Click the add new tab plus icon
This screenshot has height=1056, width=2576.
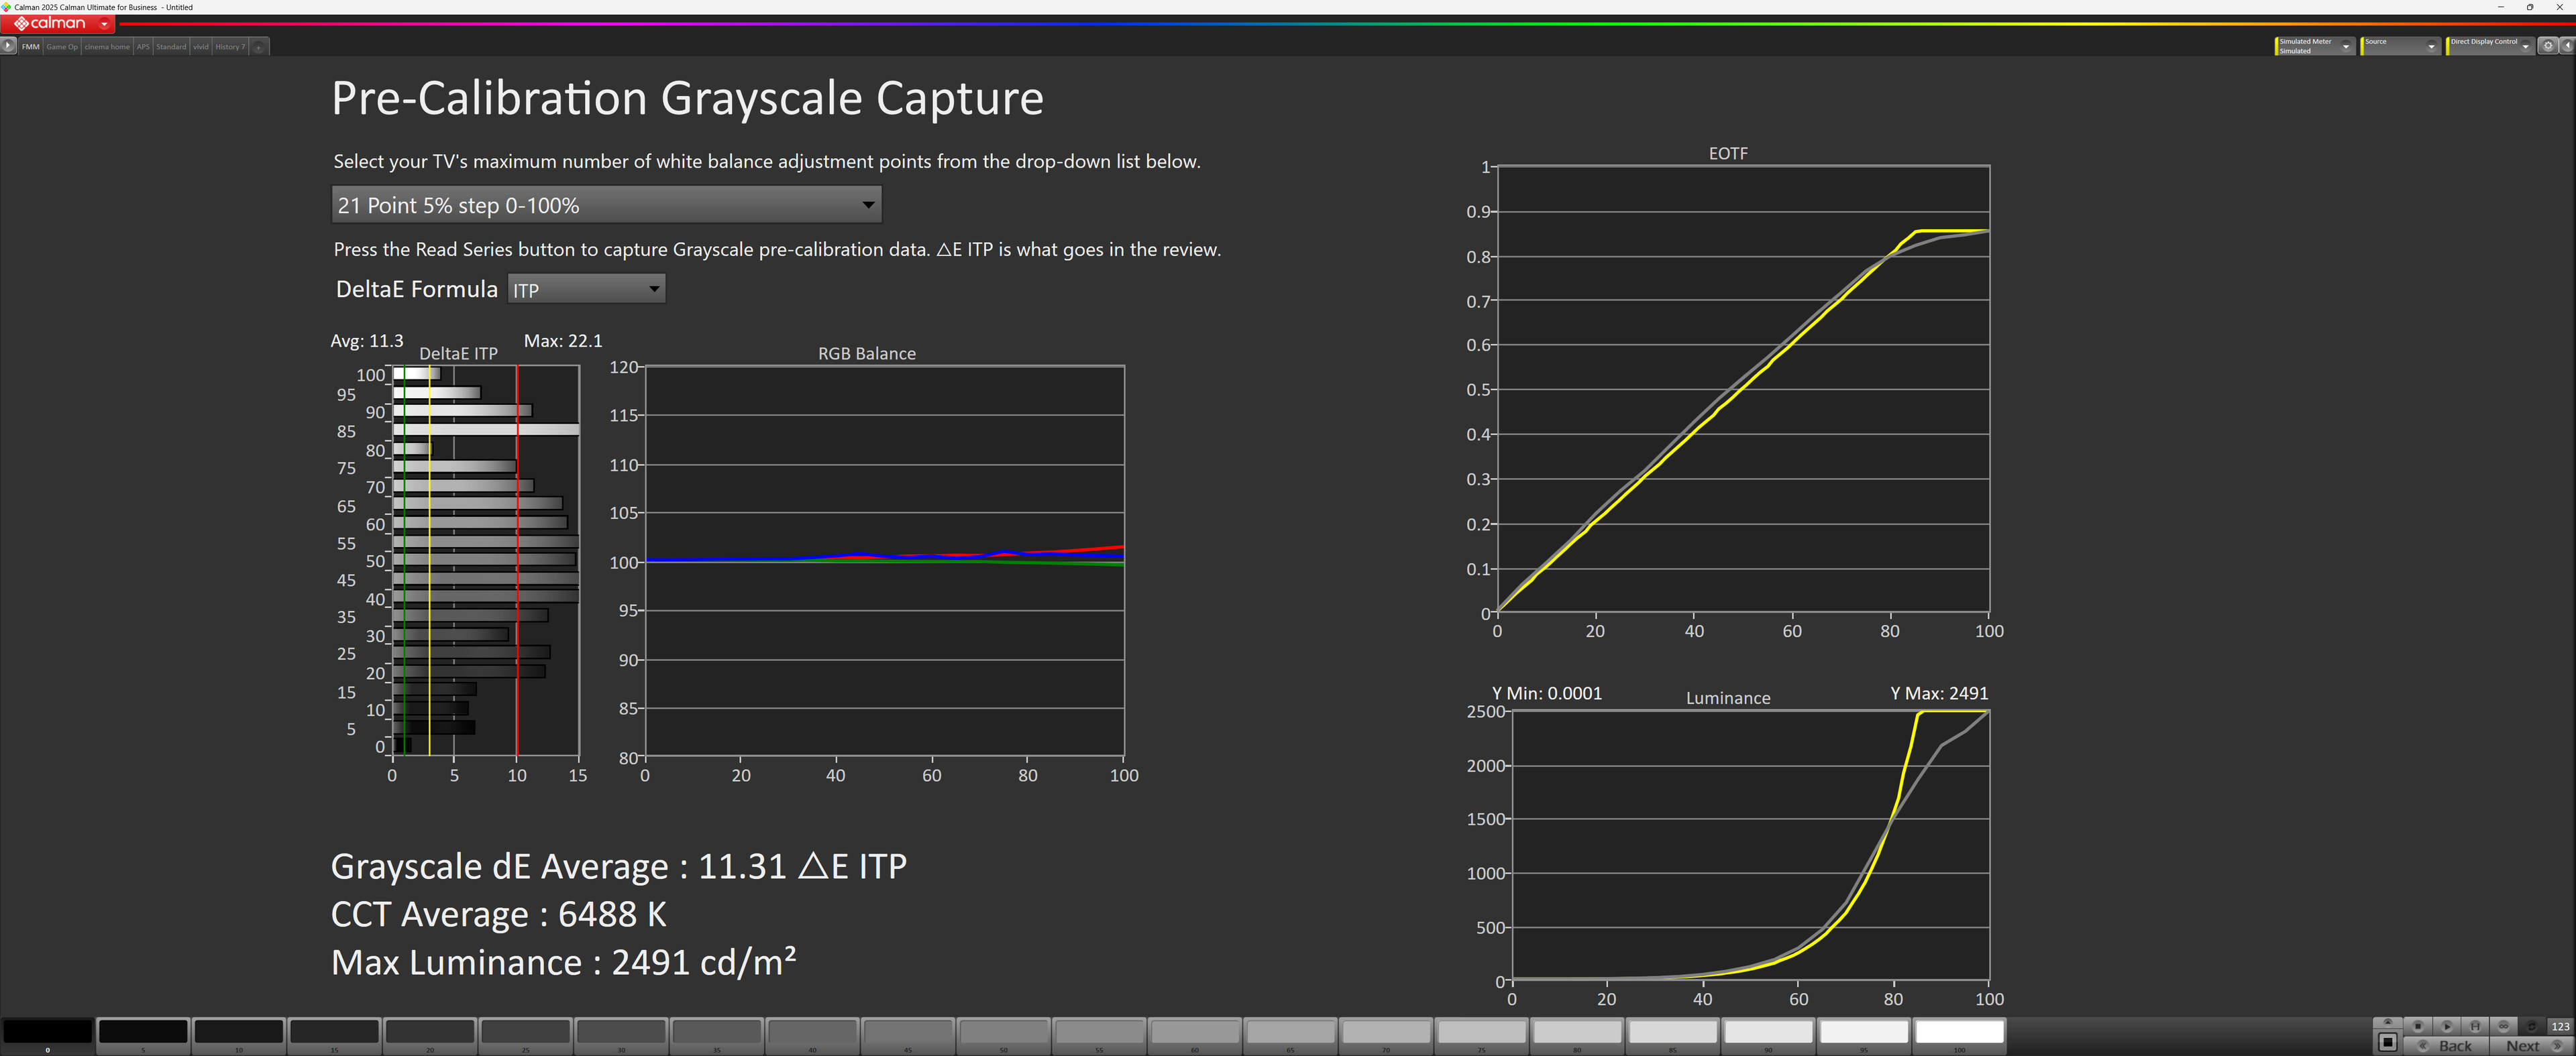click(258, 47)
